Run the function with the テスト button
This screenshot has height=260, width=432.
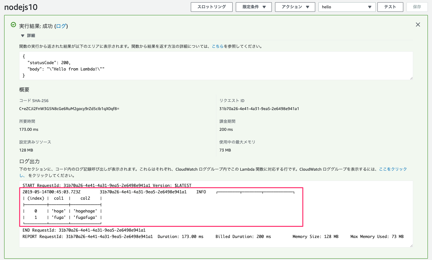[x=390, y=7]
